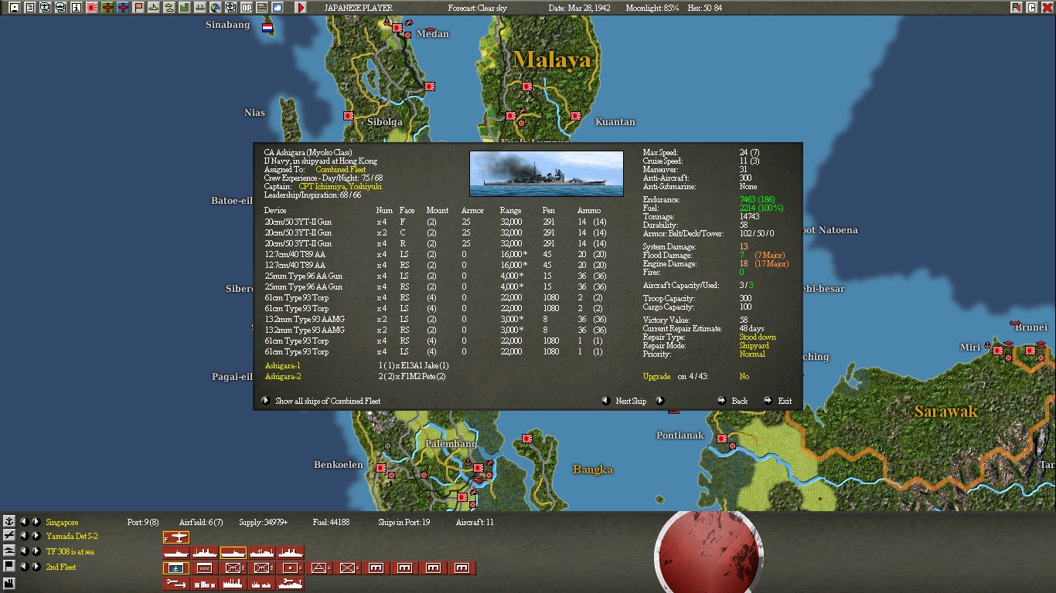Toggle Repair Mode 'Shipyard'
Viewport: 1056px width, 593px height.
point(754,346)
